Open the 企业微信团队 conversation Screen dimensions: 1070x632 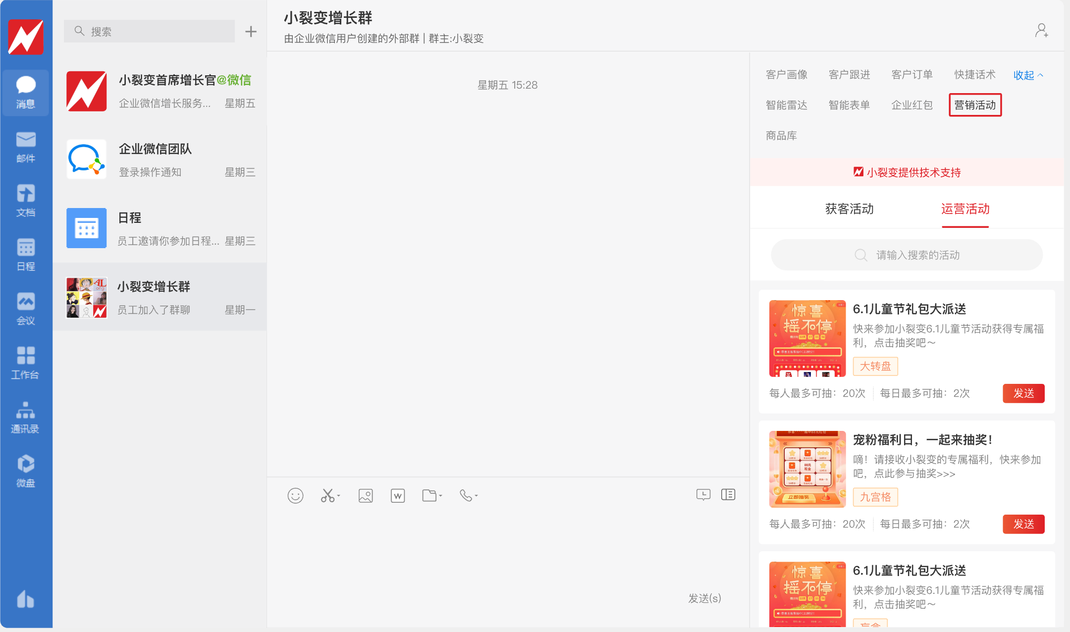(x=160, y=159)
